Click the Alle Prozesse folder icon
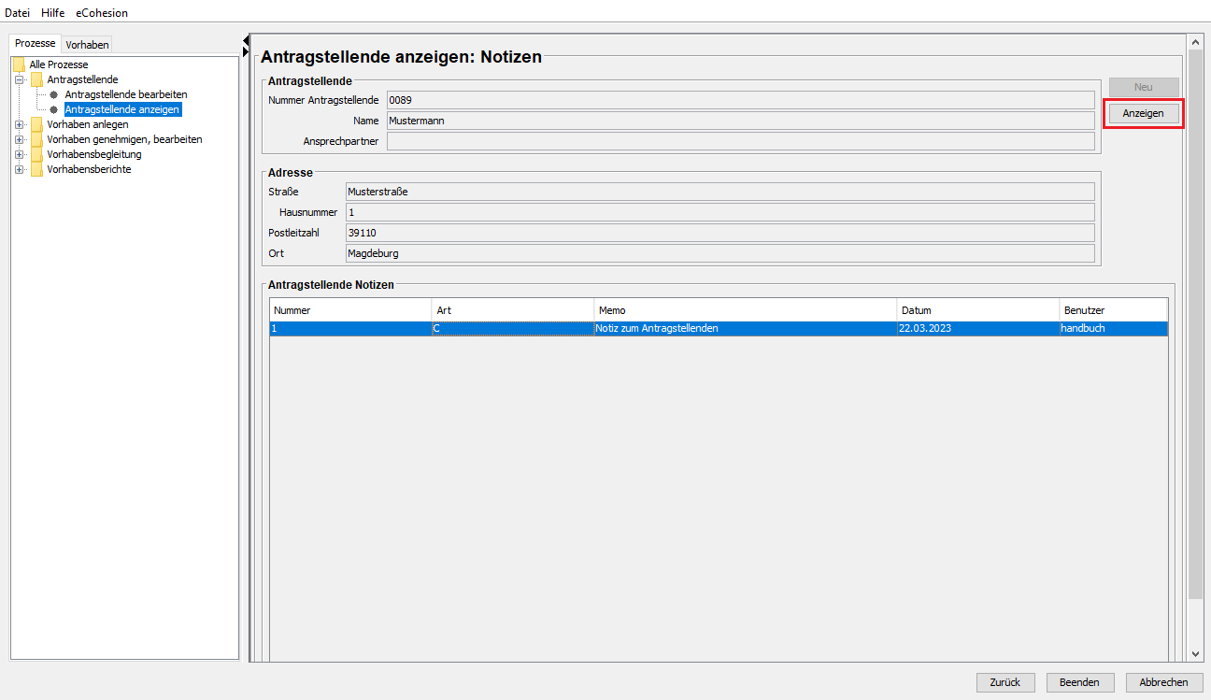 pyautogui.click(x=19, y=64)
